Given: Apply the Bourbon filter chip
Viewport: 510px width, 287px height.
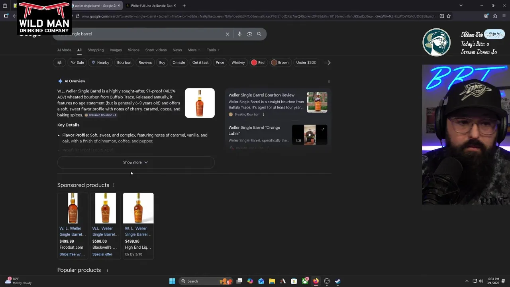Looking at the screenshot, I should [124, 63].
